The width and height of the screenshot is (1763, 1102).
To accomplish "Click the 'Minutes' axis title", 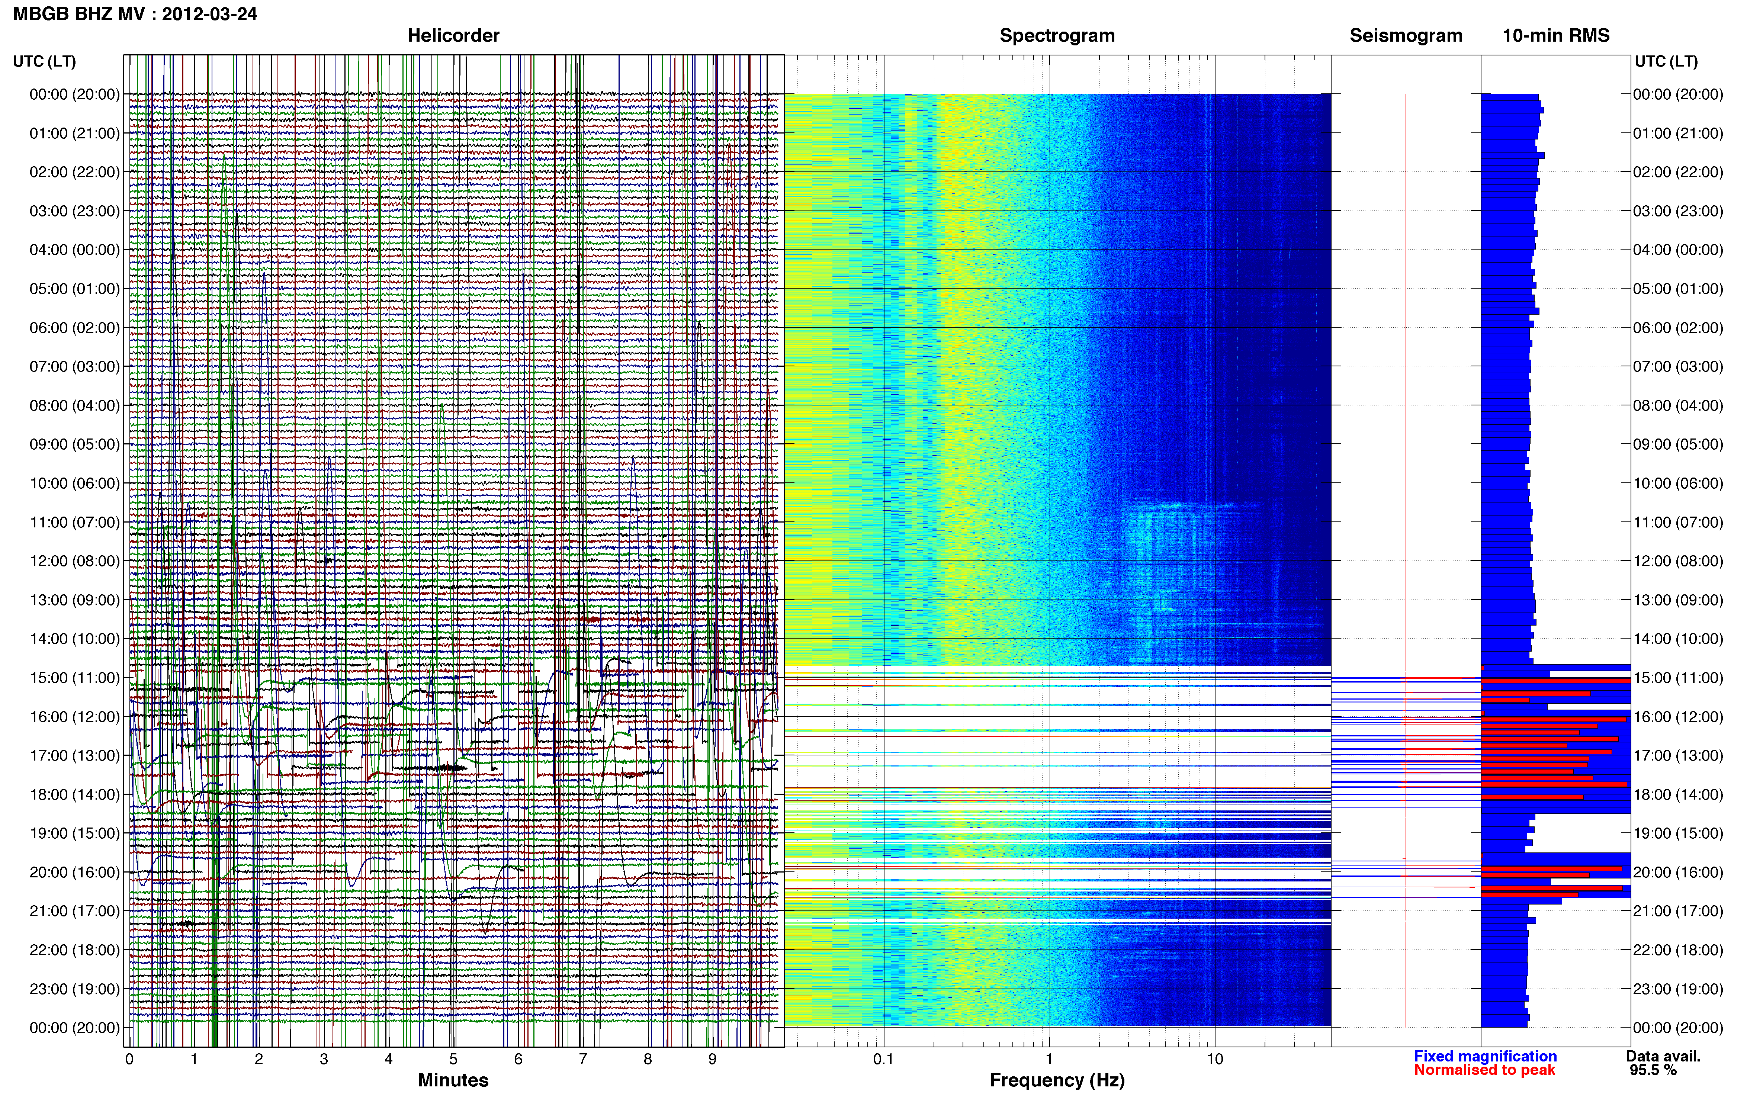I will point(453,1080).
